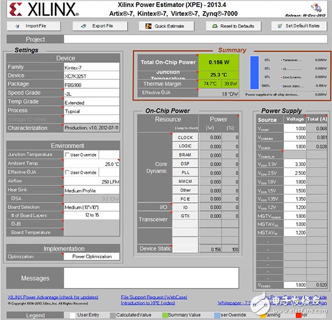Jump to the CLOCK resource sheet
Viewport: 332px width, 320px height.
[x=185, y=137]
